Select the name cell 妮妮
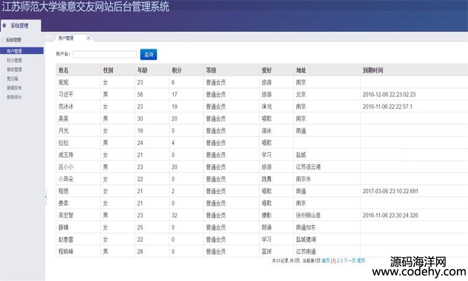The width and height of the screenshot is (468, 281). pos(64,82)
